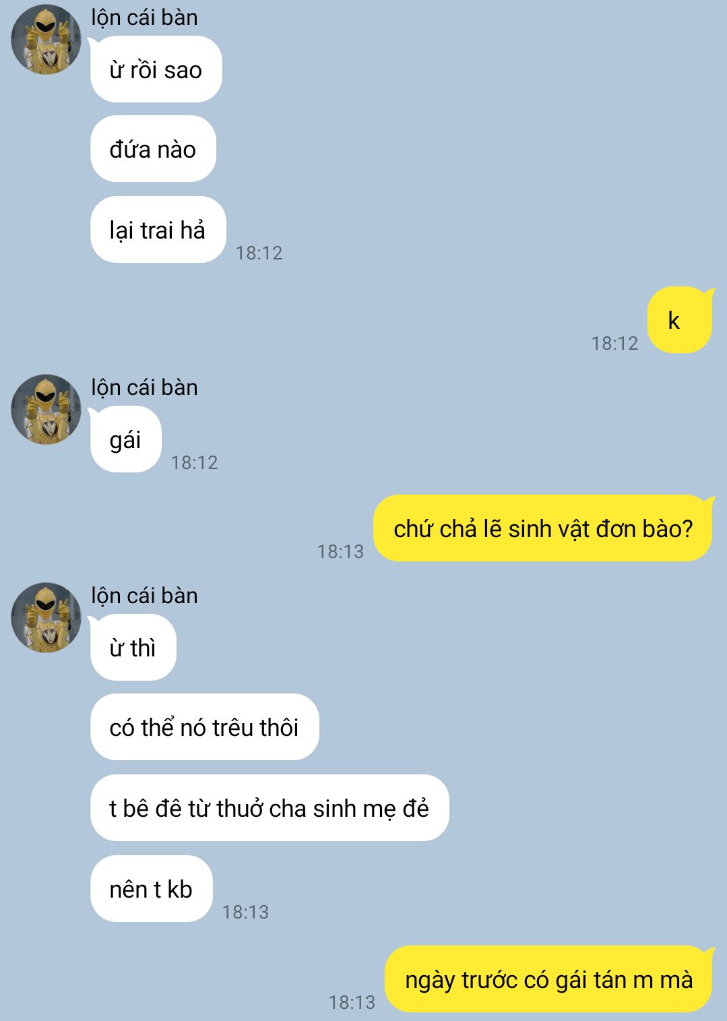Tap 'ngày trước có gái tán m mà' bubble
The height and width of the screenshot is (1021, 727).
[548, 979]
